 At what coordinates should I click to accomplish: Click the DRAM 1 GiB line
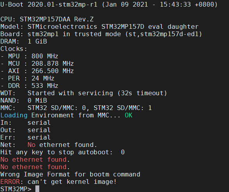coord(24,42)
